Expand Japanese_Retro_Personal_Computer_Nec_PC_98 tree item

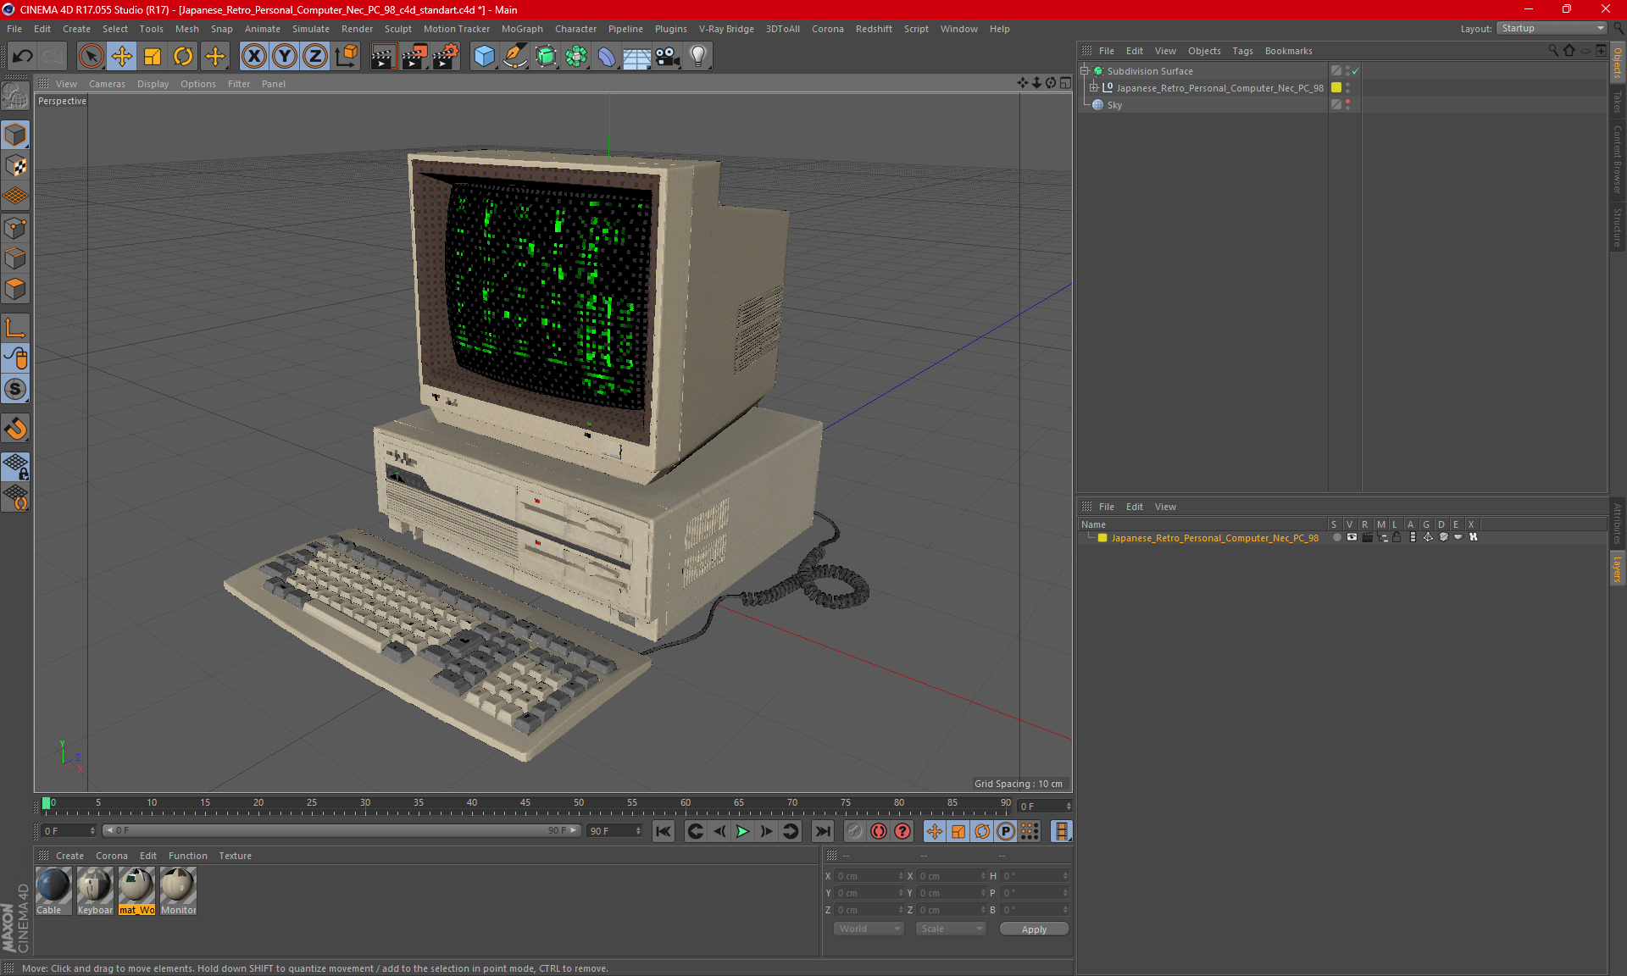[x=1092, y=88]
